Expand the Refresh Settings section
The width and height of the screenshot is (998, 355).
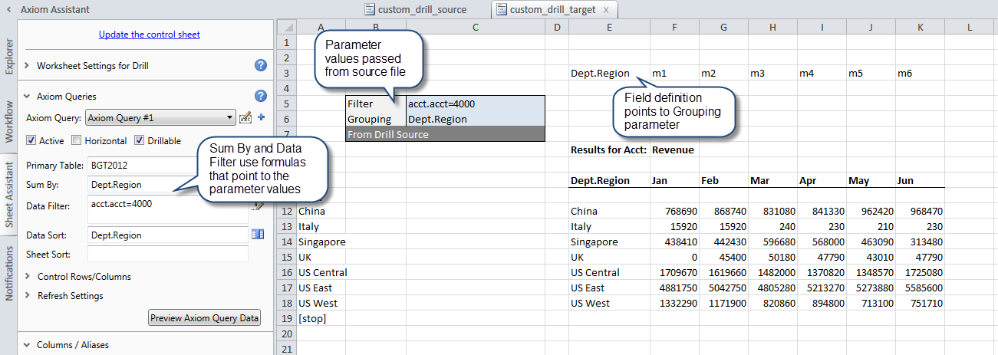pos(27,295)
